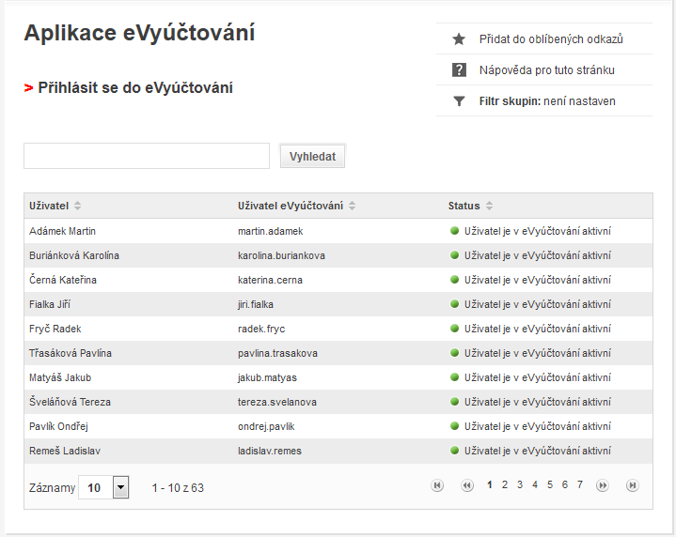Viewport: 676px width, 537px height.
Task: Go to page 6
Action: pyautogui.click(x=565, y=484)
